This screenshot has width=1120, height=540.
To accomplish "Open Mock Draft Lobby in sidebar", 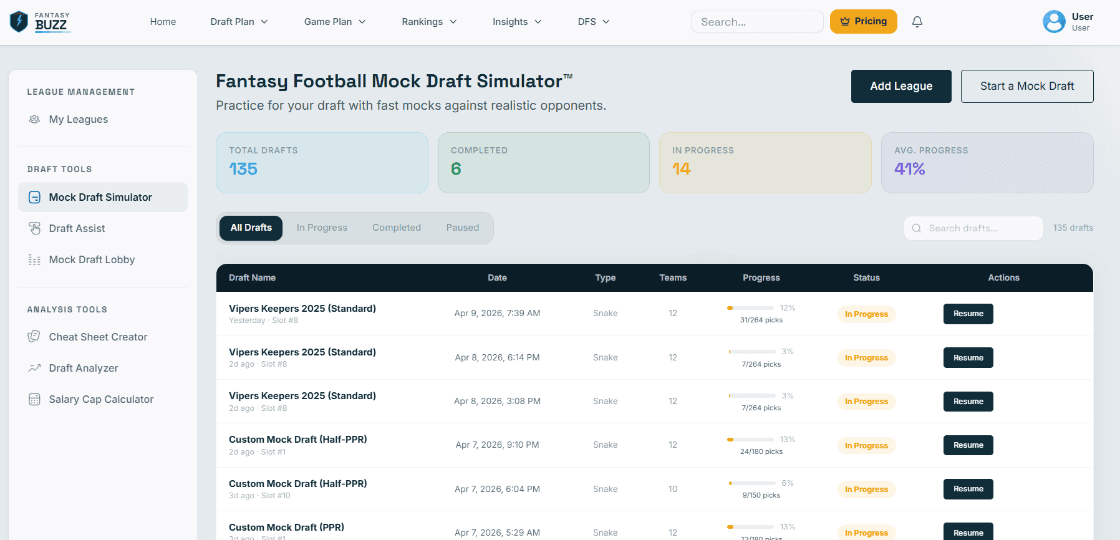I will coord(103,259).
